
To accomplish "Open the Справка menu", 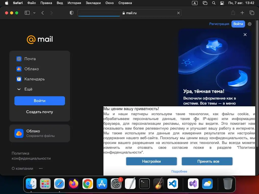I will pyautogui.click(x=125, y=3).
